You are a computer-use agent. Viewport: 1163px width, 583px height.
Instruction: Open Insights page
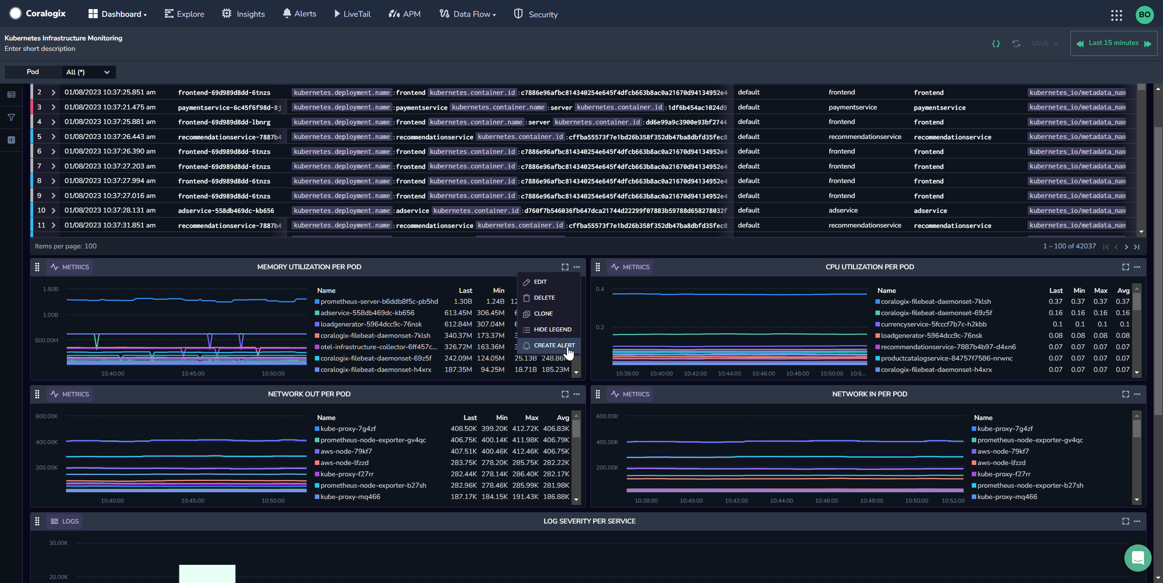244,14
